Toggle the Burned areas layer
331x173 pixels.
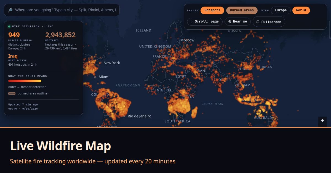tap(242, 10)
